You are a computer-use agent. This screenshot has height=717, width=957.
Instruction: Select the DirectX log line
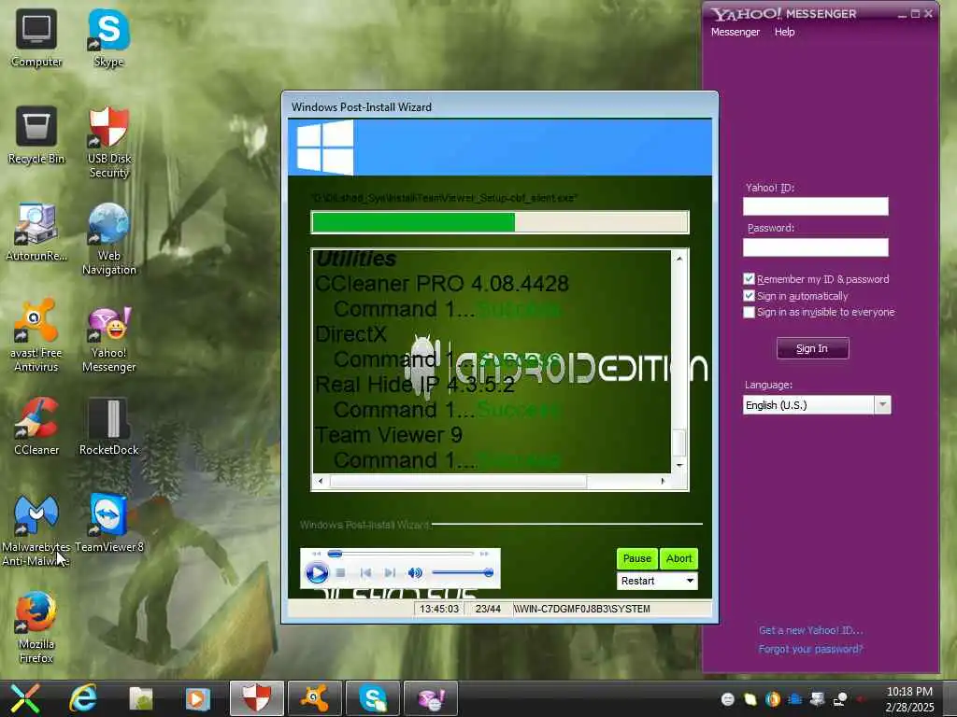[x=351, y=334]
